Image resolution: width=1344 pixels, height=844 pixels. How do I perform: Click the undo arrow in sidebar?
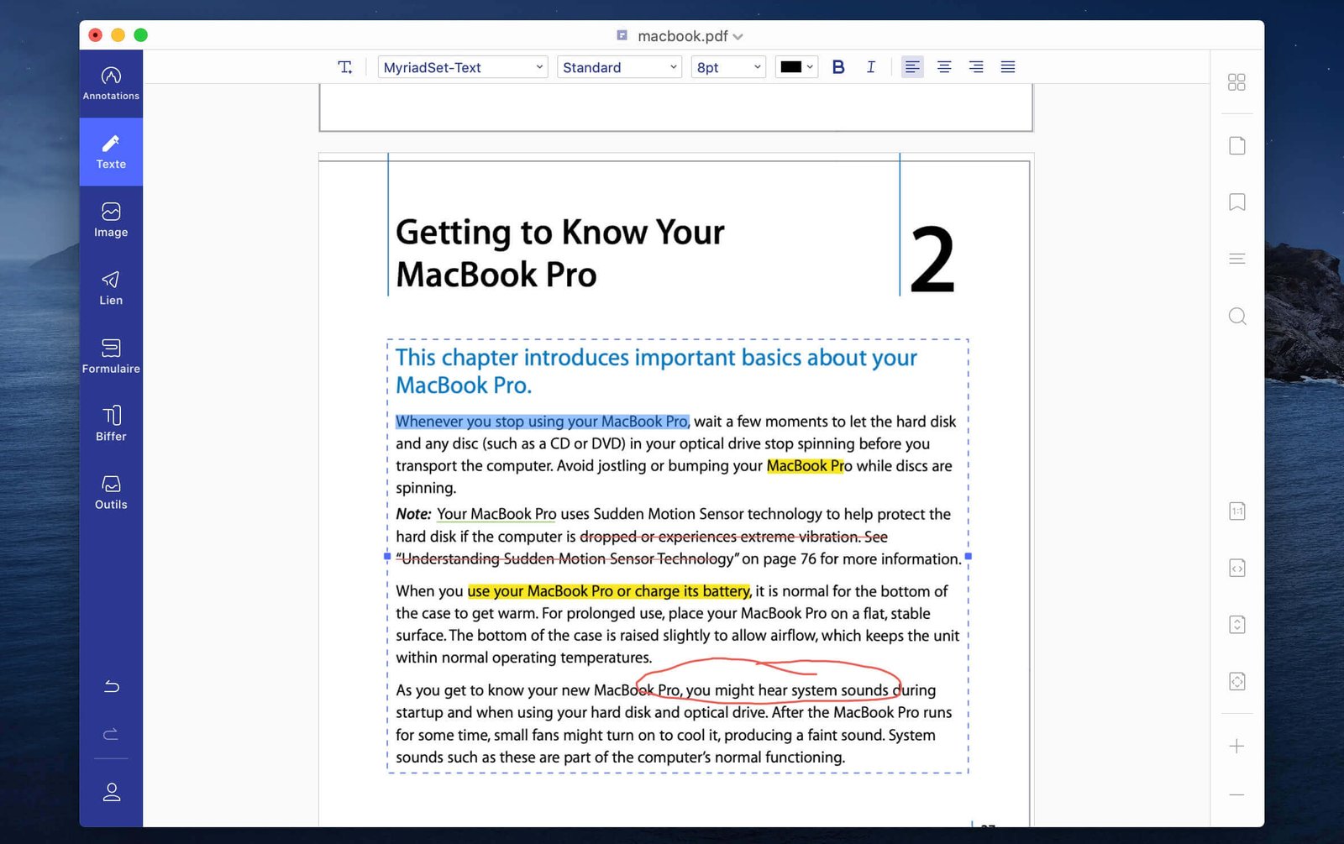(x=111, y=687)
